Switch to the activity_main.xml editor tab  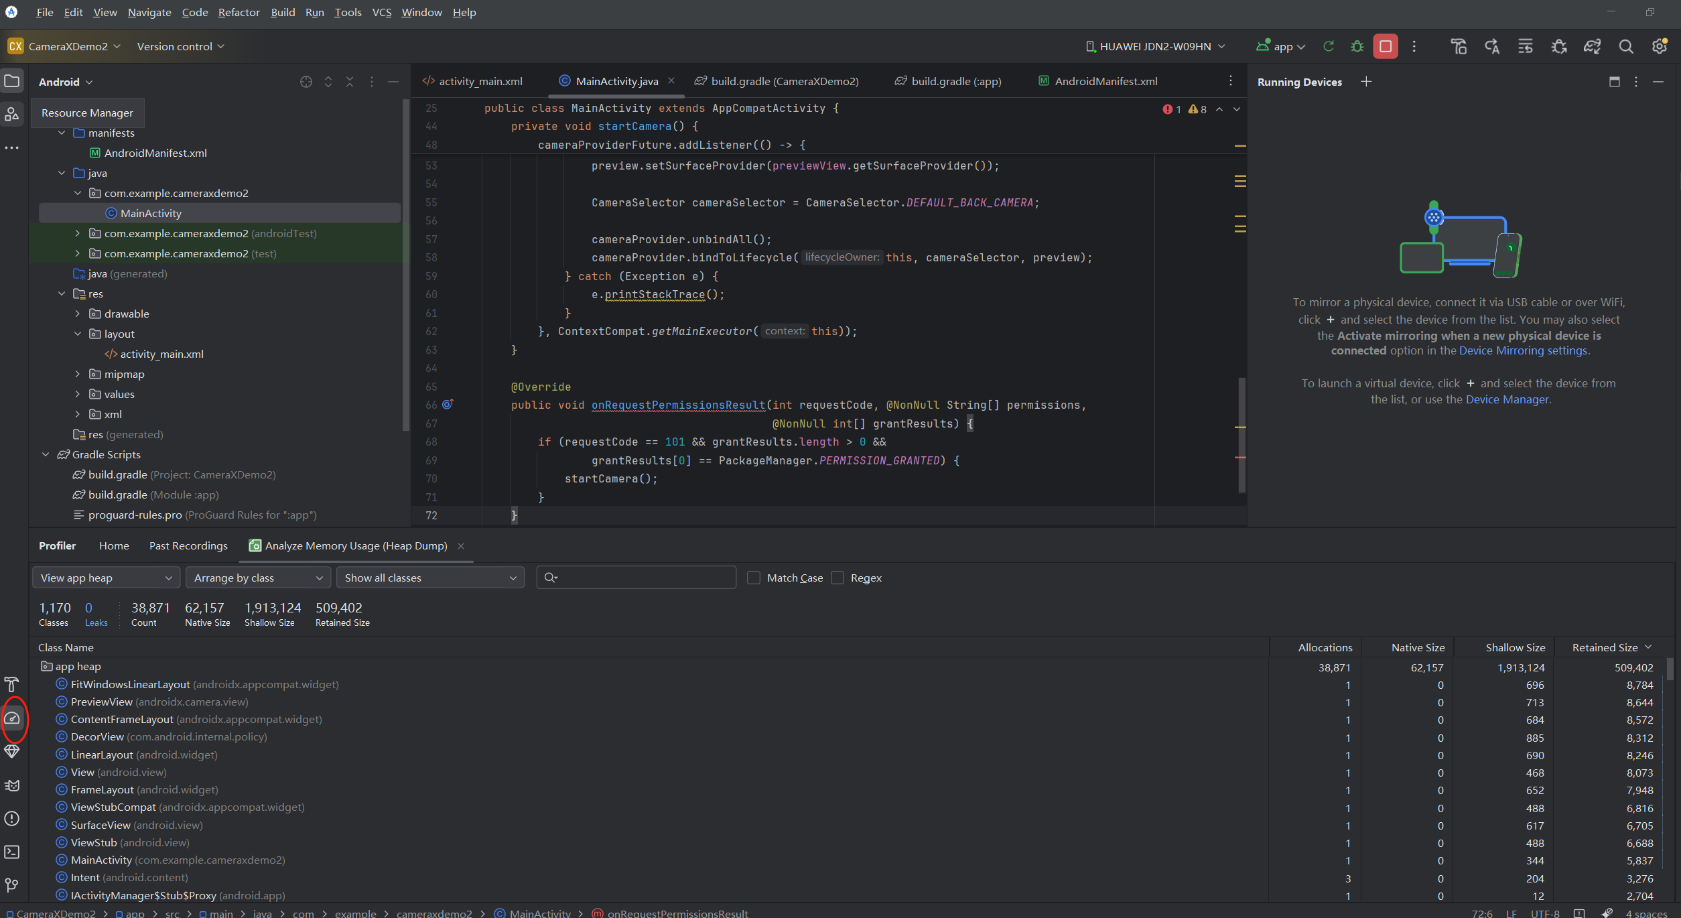click(x=480, y=81)
